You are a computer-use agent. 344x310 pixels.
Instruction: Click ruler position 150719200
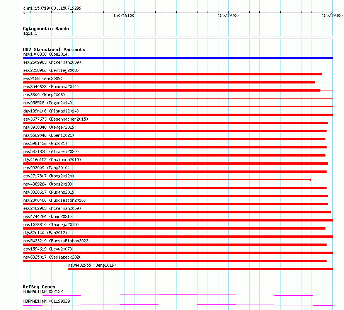[228, 15]
